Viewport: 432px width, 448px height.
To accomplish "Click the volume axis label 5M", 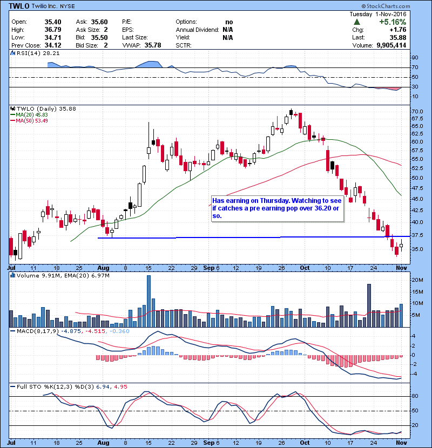I will 416,315.
